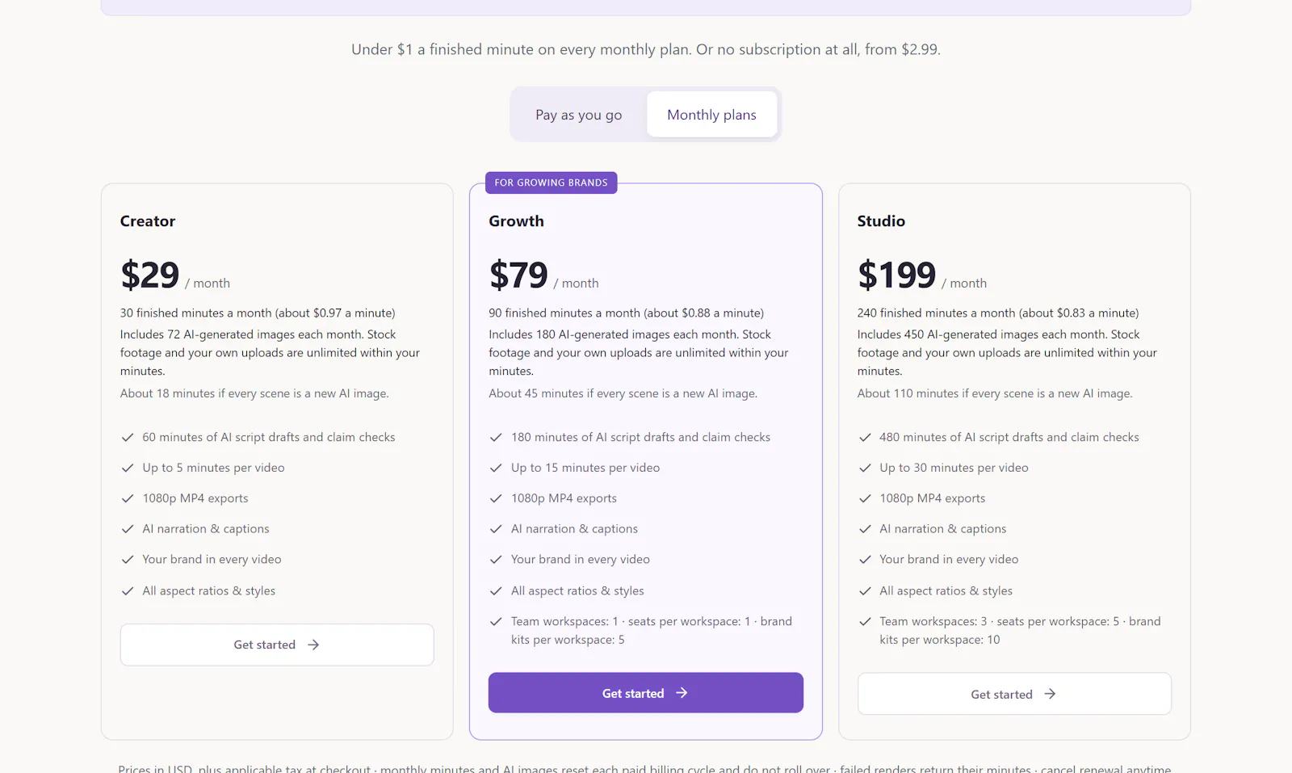The width and height of the screenshot is (1292, 773).
Task: Click the FOR GROWING BRANDS badge
Action: click(552, 183)
